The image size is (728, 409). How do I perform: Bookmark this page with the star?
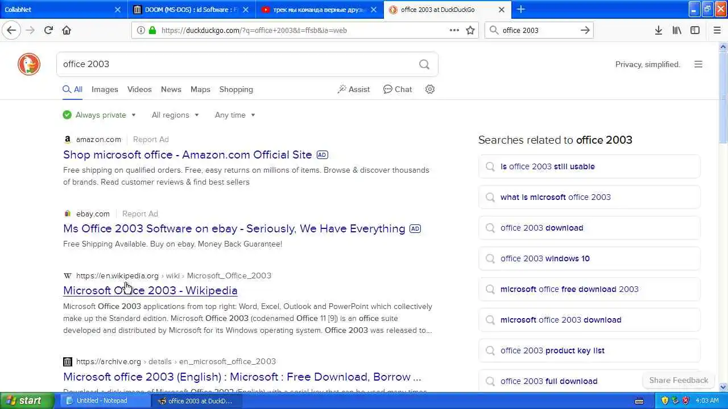470,30
